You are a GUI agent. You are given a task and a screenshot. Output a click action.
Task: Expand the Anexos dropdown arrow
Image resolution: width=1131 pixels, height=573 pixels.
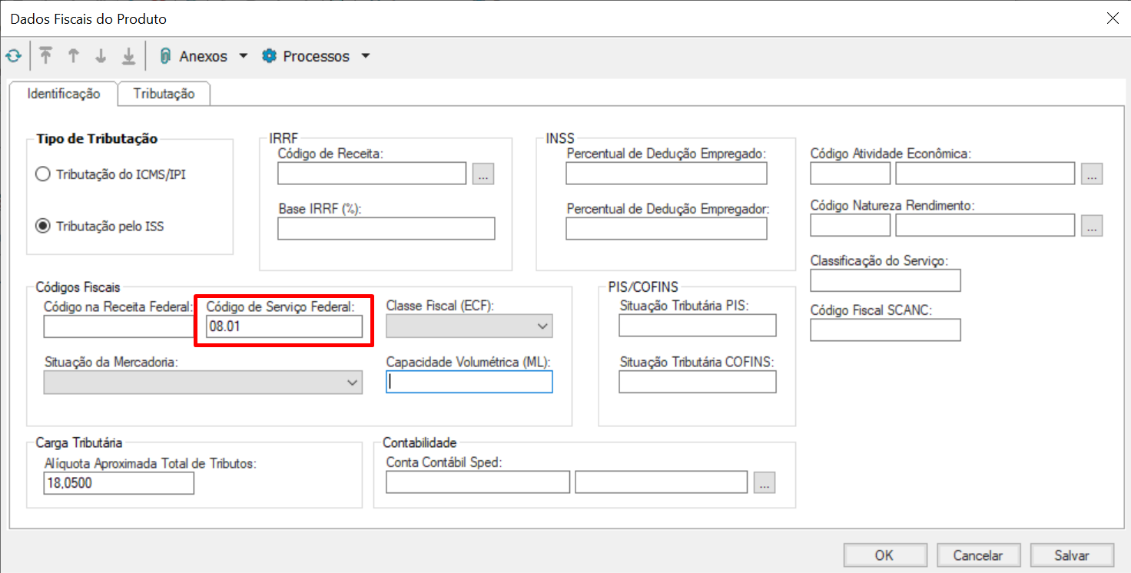click(x=243, y=56)
